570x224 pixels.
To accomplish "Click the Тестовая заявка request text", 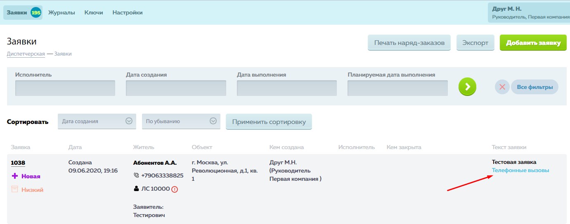I will click(514, 162).
